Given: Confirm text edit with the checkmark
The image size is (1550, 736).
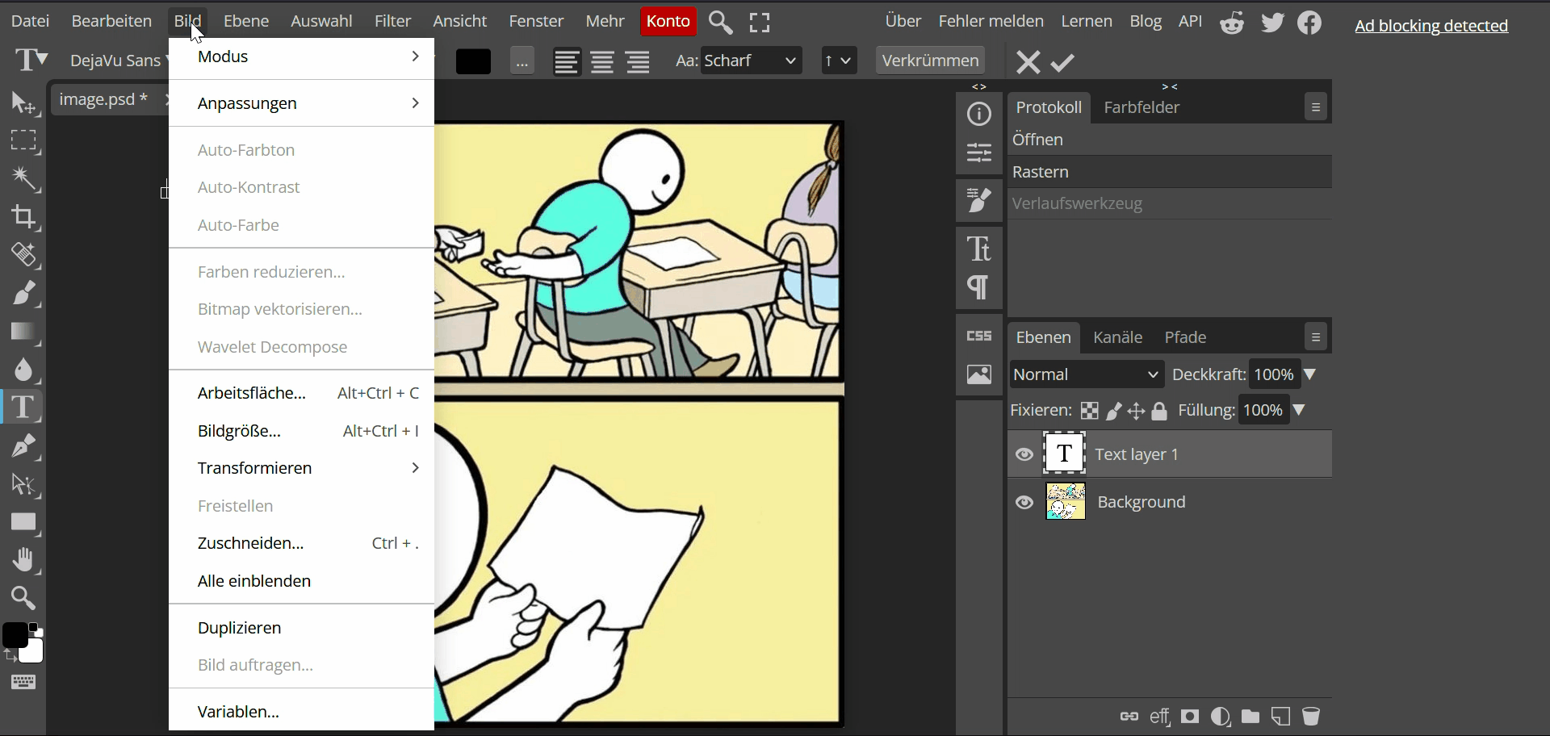Looking at the screenshot, I should (x=1062, y=62).
